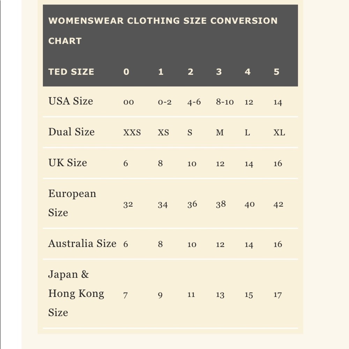Click the USA size 8-10 cell
Screen dimensions: 349x349
(225, 102)
